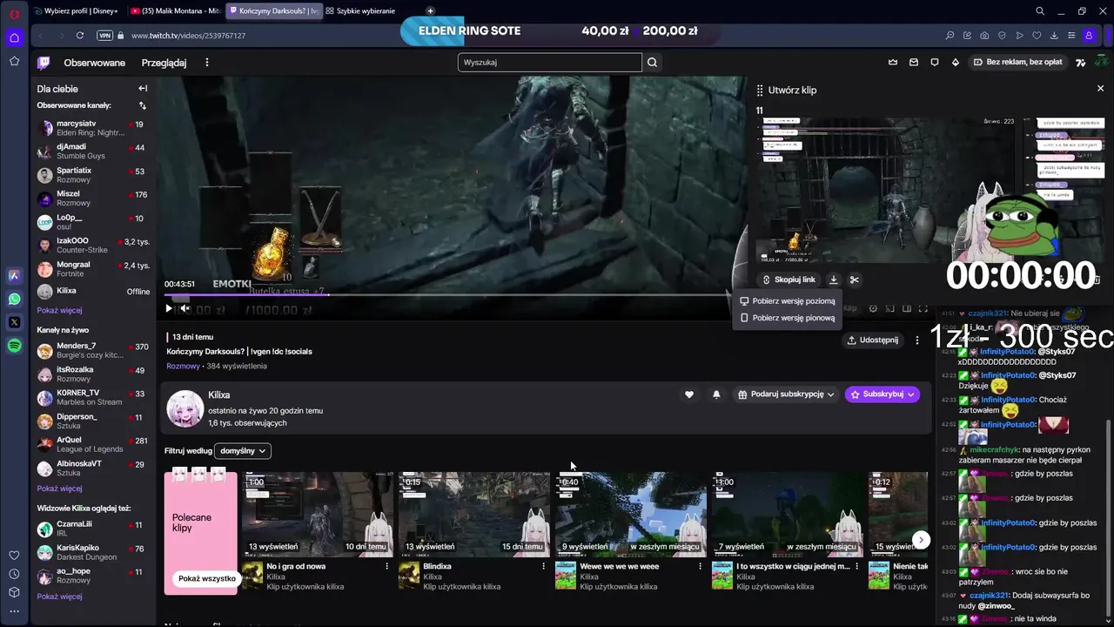
Task: Toggle notification bell for Kilixa
Action: (716, 394)
